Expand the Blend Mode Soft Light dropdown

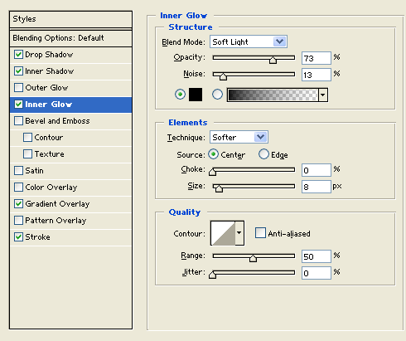point(249,41)
